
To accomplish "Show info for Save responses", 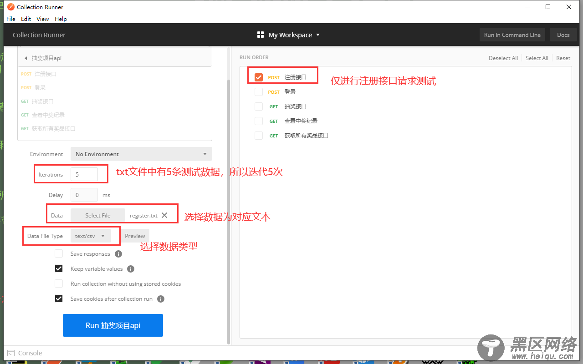I will (118, 254).
